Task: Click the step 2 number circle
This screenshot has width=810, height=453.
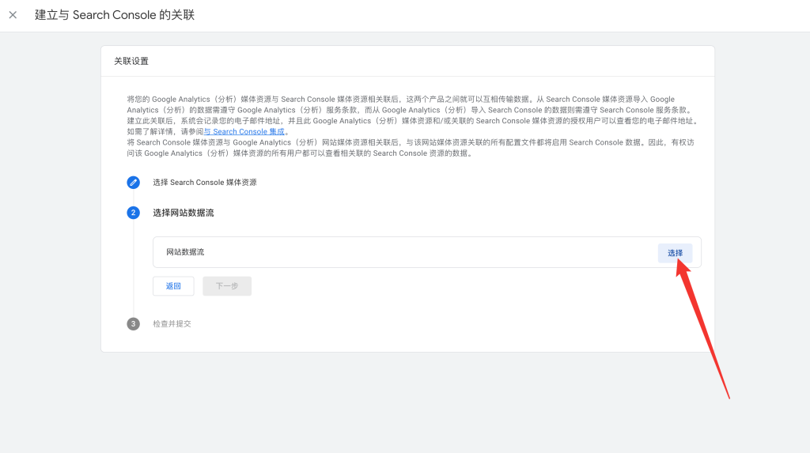Action: [133, 213]
